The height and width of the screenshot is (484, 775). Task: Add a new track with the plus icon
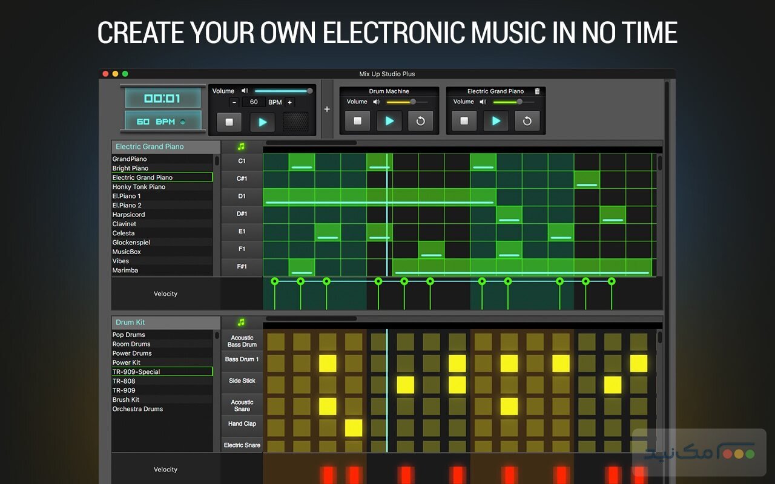pos(327,109)
